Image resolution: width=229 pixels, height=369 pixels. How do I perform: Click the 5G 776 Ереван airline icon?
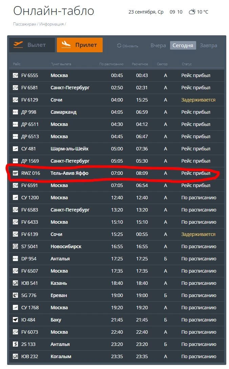point(15,295)
